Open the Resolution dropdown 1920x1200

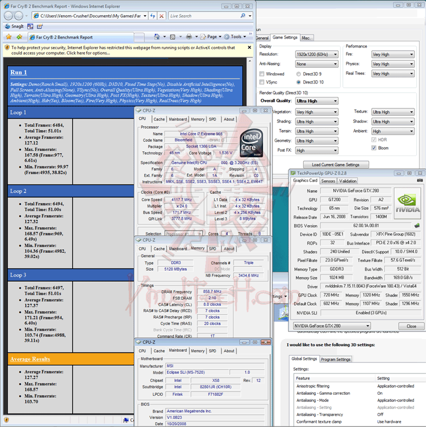pyautogui.click(x=317, y=54)
